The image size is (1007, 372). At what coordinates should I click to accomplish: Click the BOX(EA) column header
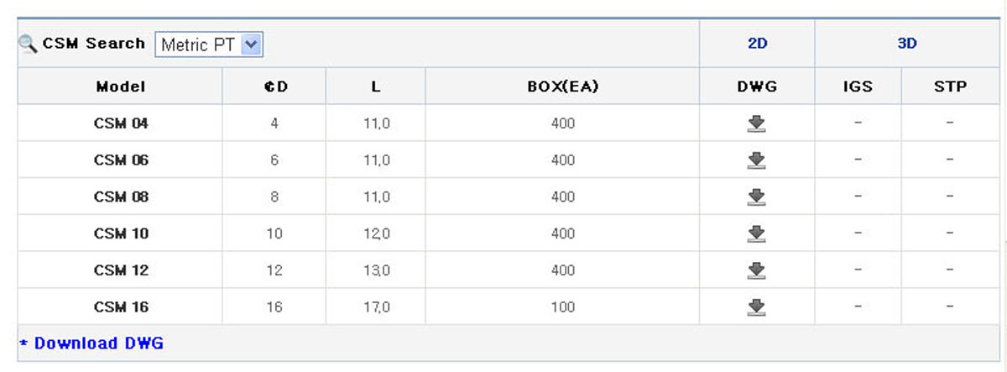[x=562, y=86]
